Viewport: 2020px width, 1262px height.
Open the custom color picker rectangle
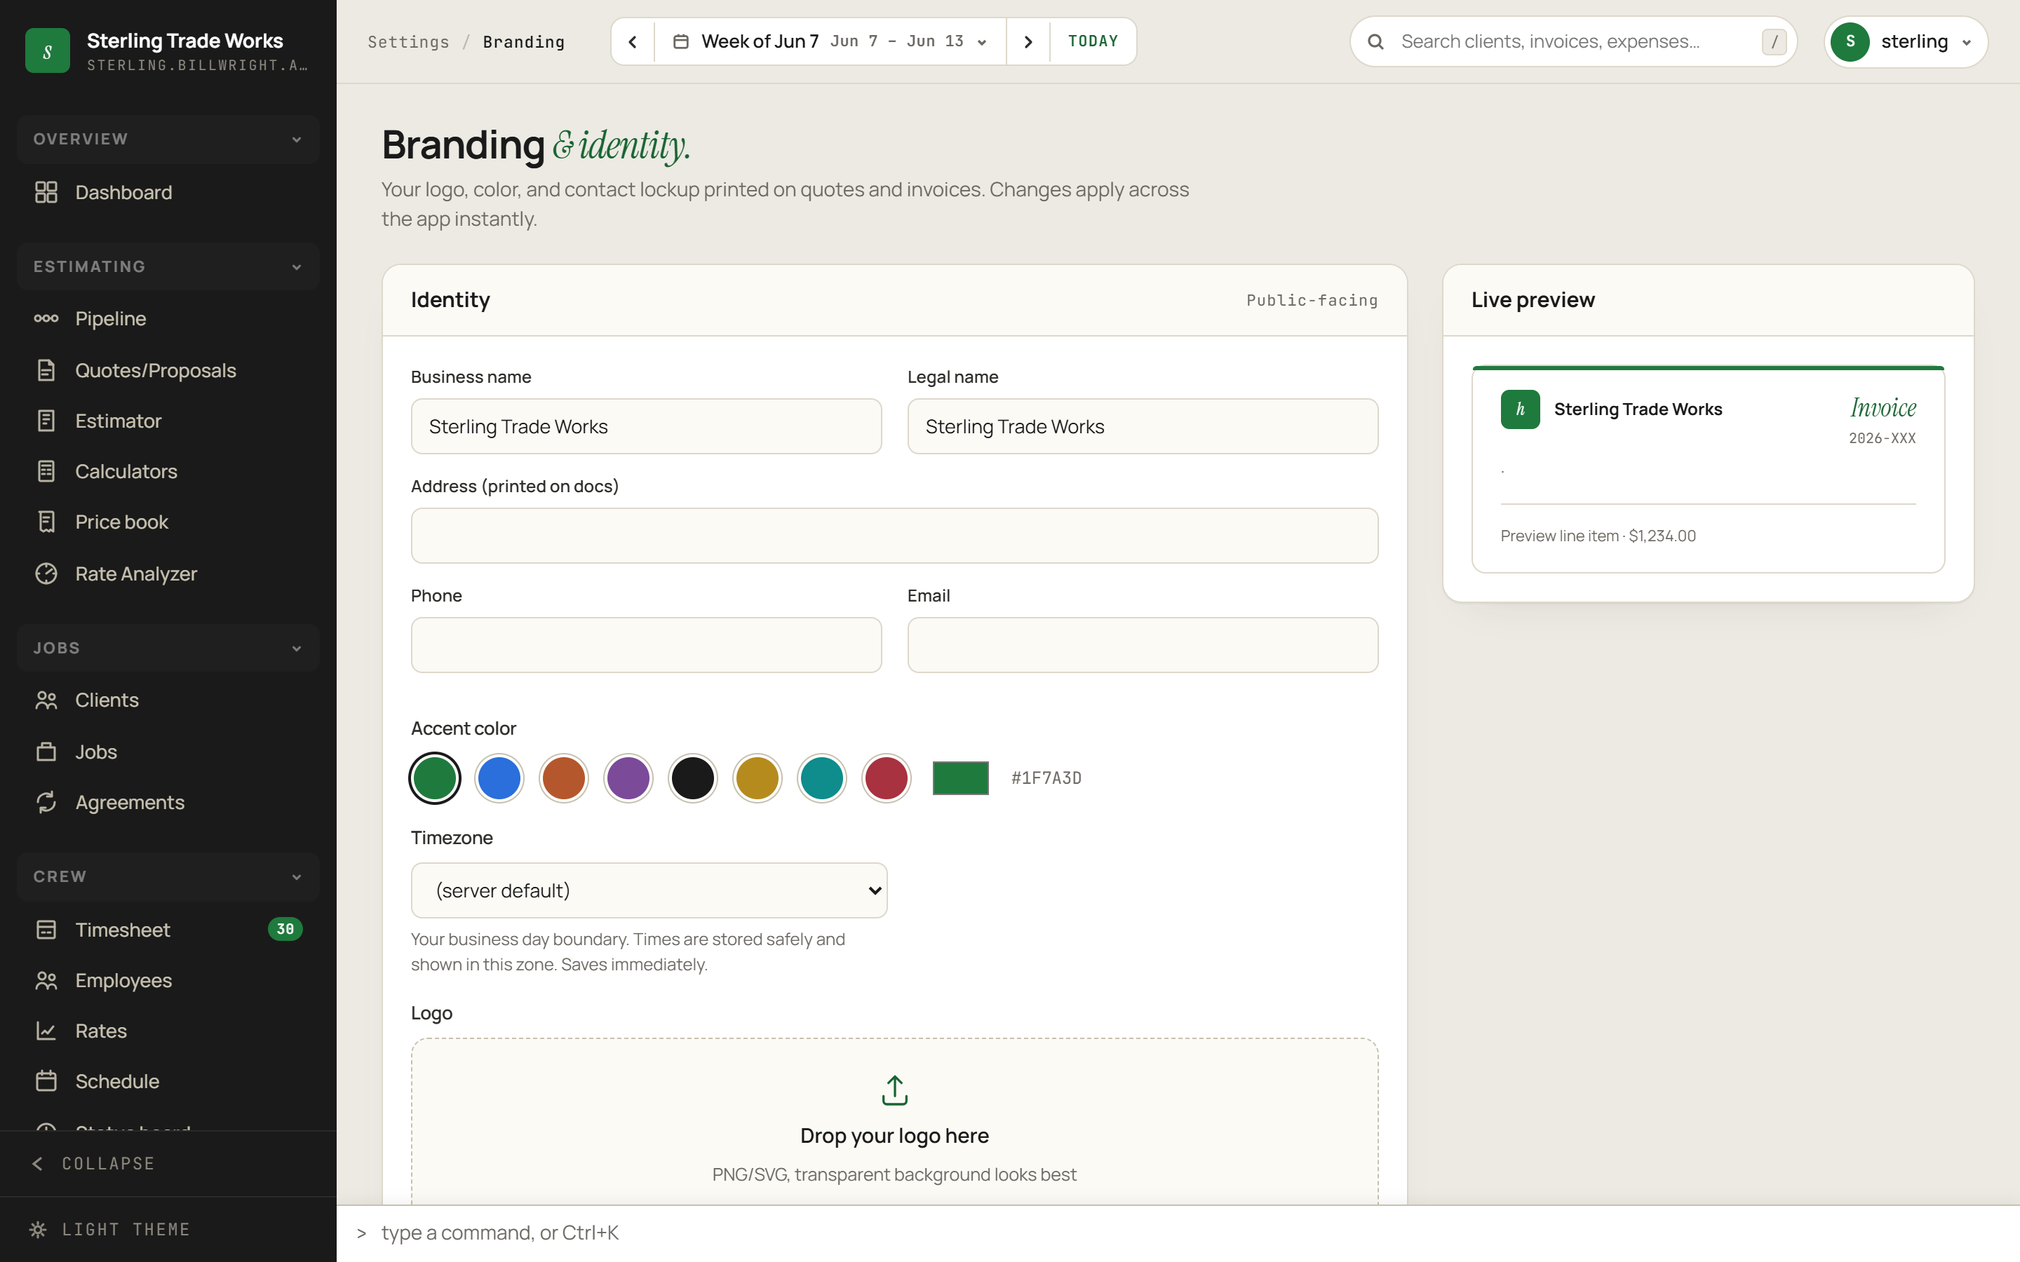pyautogui.click(x=960, y=778)
